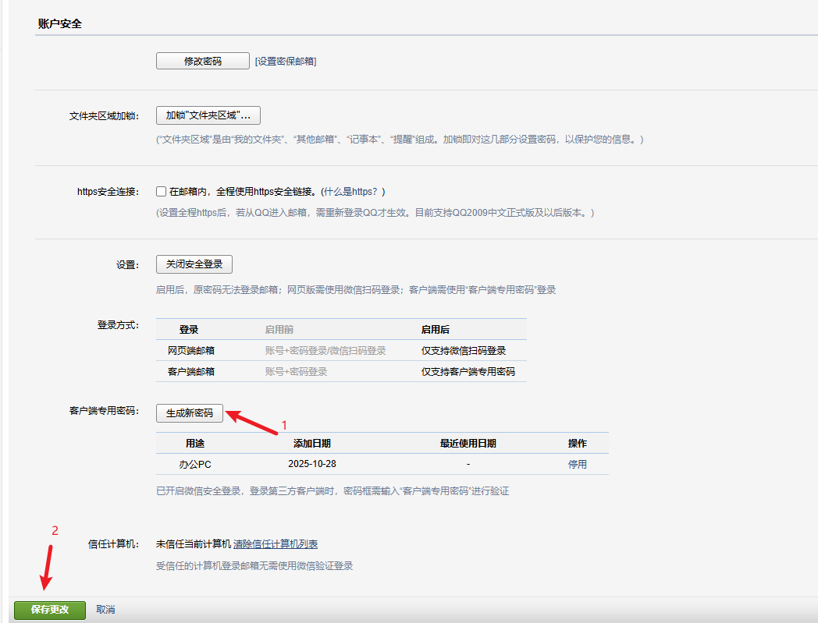Select the 办公PC entry in password table

pos(195,464)
